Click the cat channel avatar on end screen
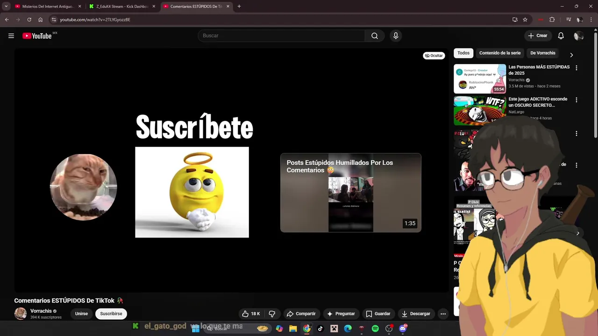The width and height of the screenshot is (598, 336). pos(84,187)
